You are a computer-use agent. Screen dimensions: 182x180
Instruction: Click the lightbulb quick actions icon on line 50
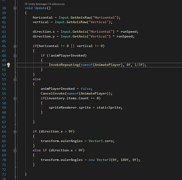click(x=9, y=65)
